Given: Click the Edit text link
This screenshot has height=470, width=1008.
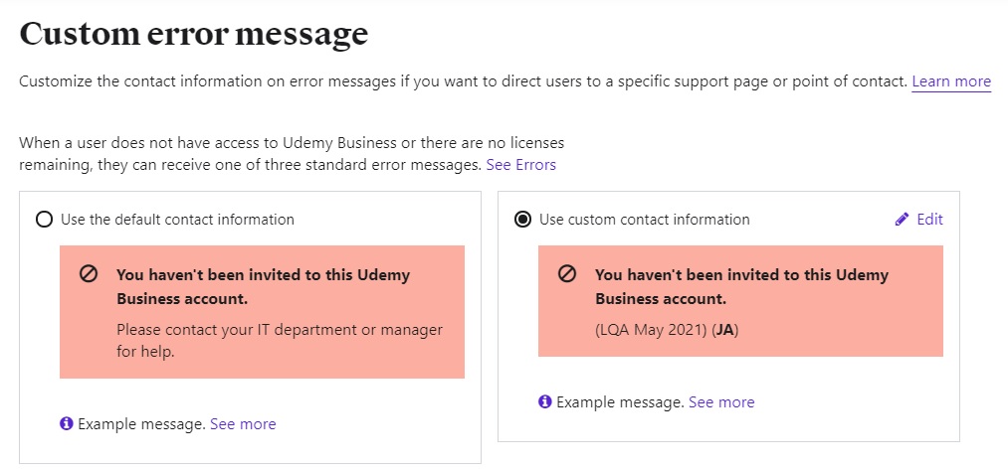Looking at the screenshot, I should coord(930,220).
